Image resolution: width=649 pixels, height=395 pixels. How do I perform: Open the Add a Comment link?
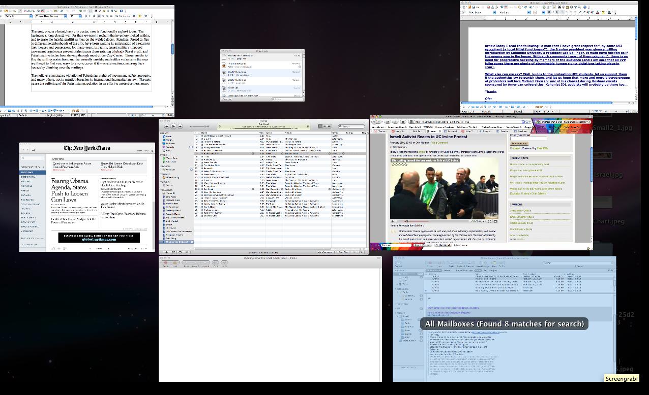click(439, 143)
